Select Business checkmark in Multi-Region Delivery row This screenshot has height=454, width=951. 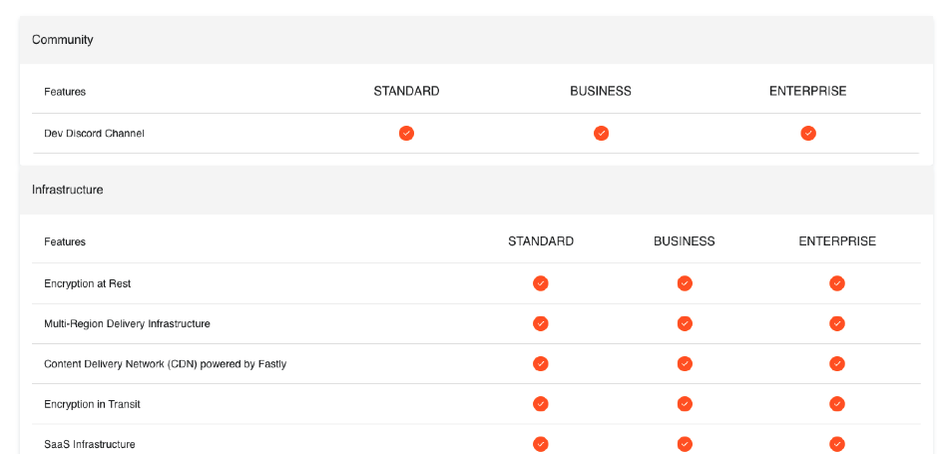click(x=685, y=323)
